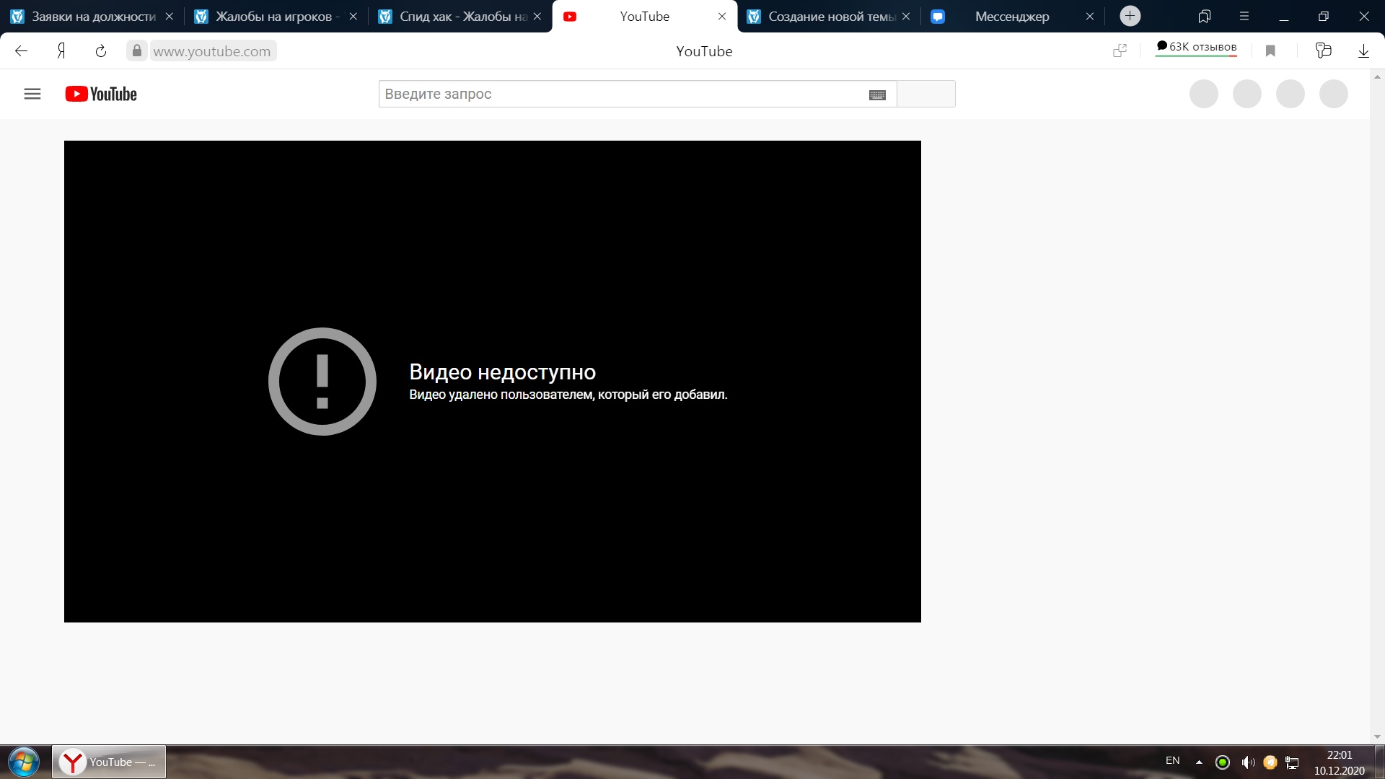This screenshot has width=1385, height=779.
Task: Click the Создание новой темы tab
Action: pos(827,16)
